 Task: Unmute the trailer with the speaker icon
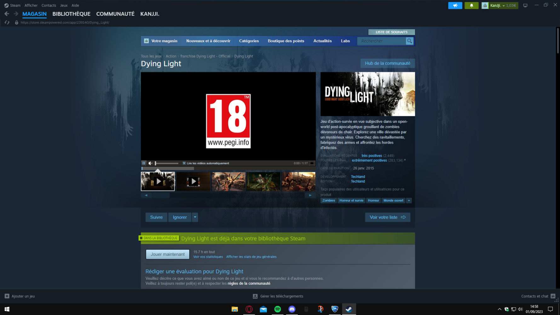point(151,163)
